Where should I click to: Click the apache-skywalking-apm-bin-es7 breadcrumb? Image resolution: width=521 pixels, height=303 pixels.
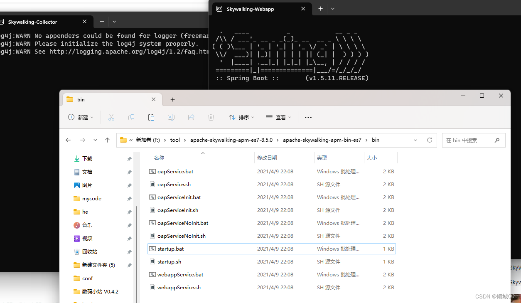322,140
